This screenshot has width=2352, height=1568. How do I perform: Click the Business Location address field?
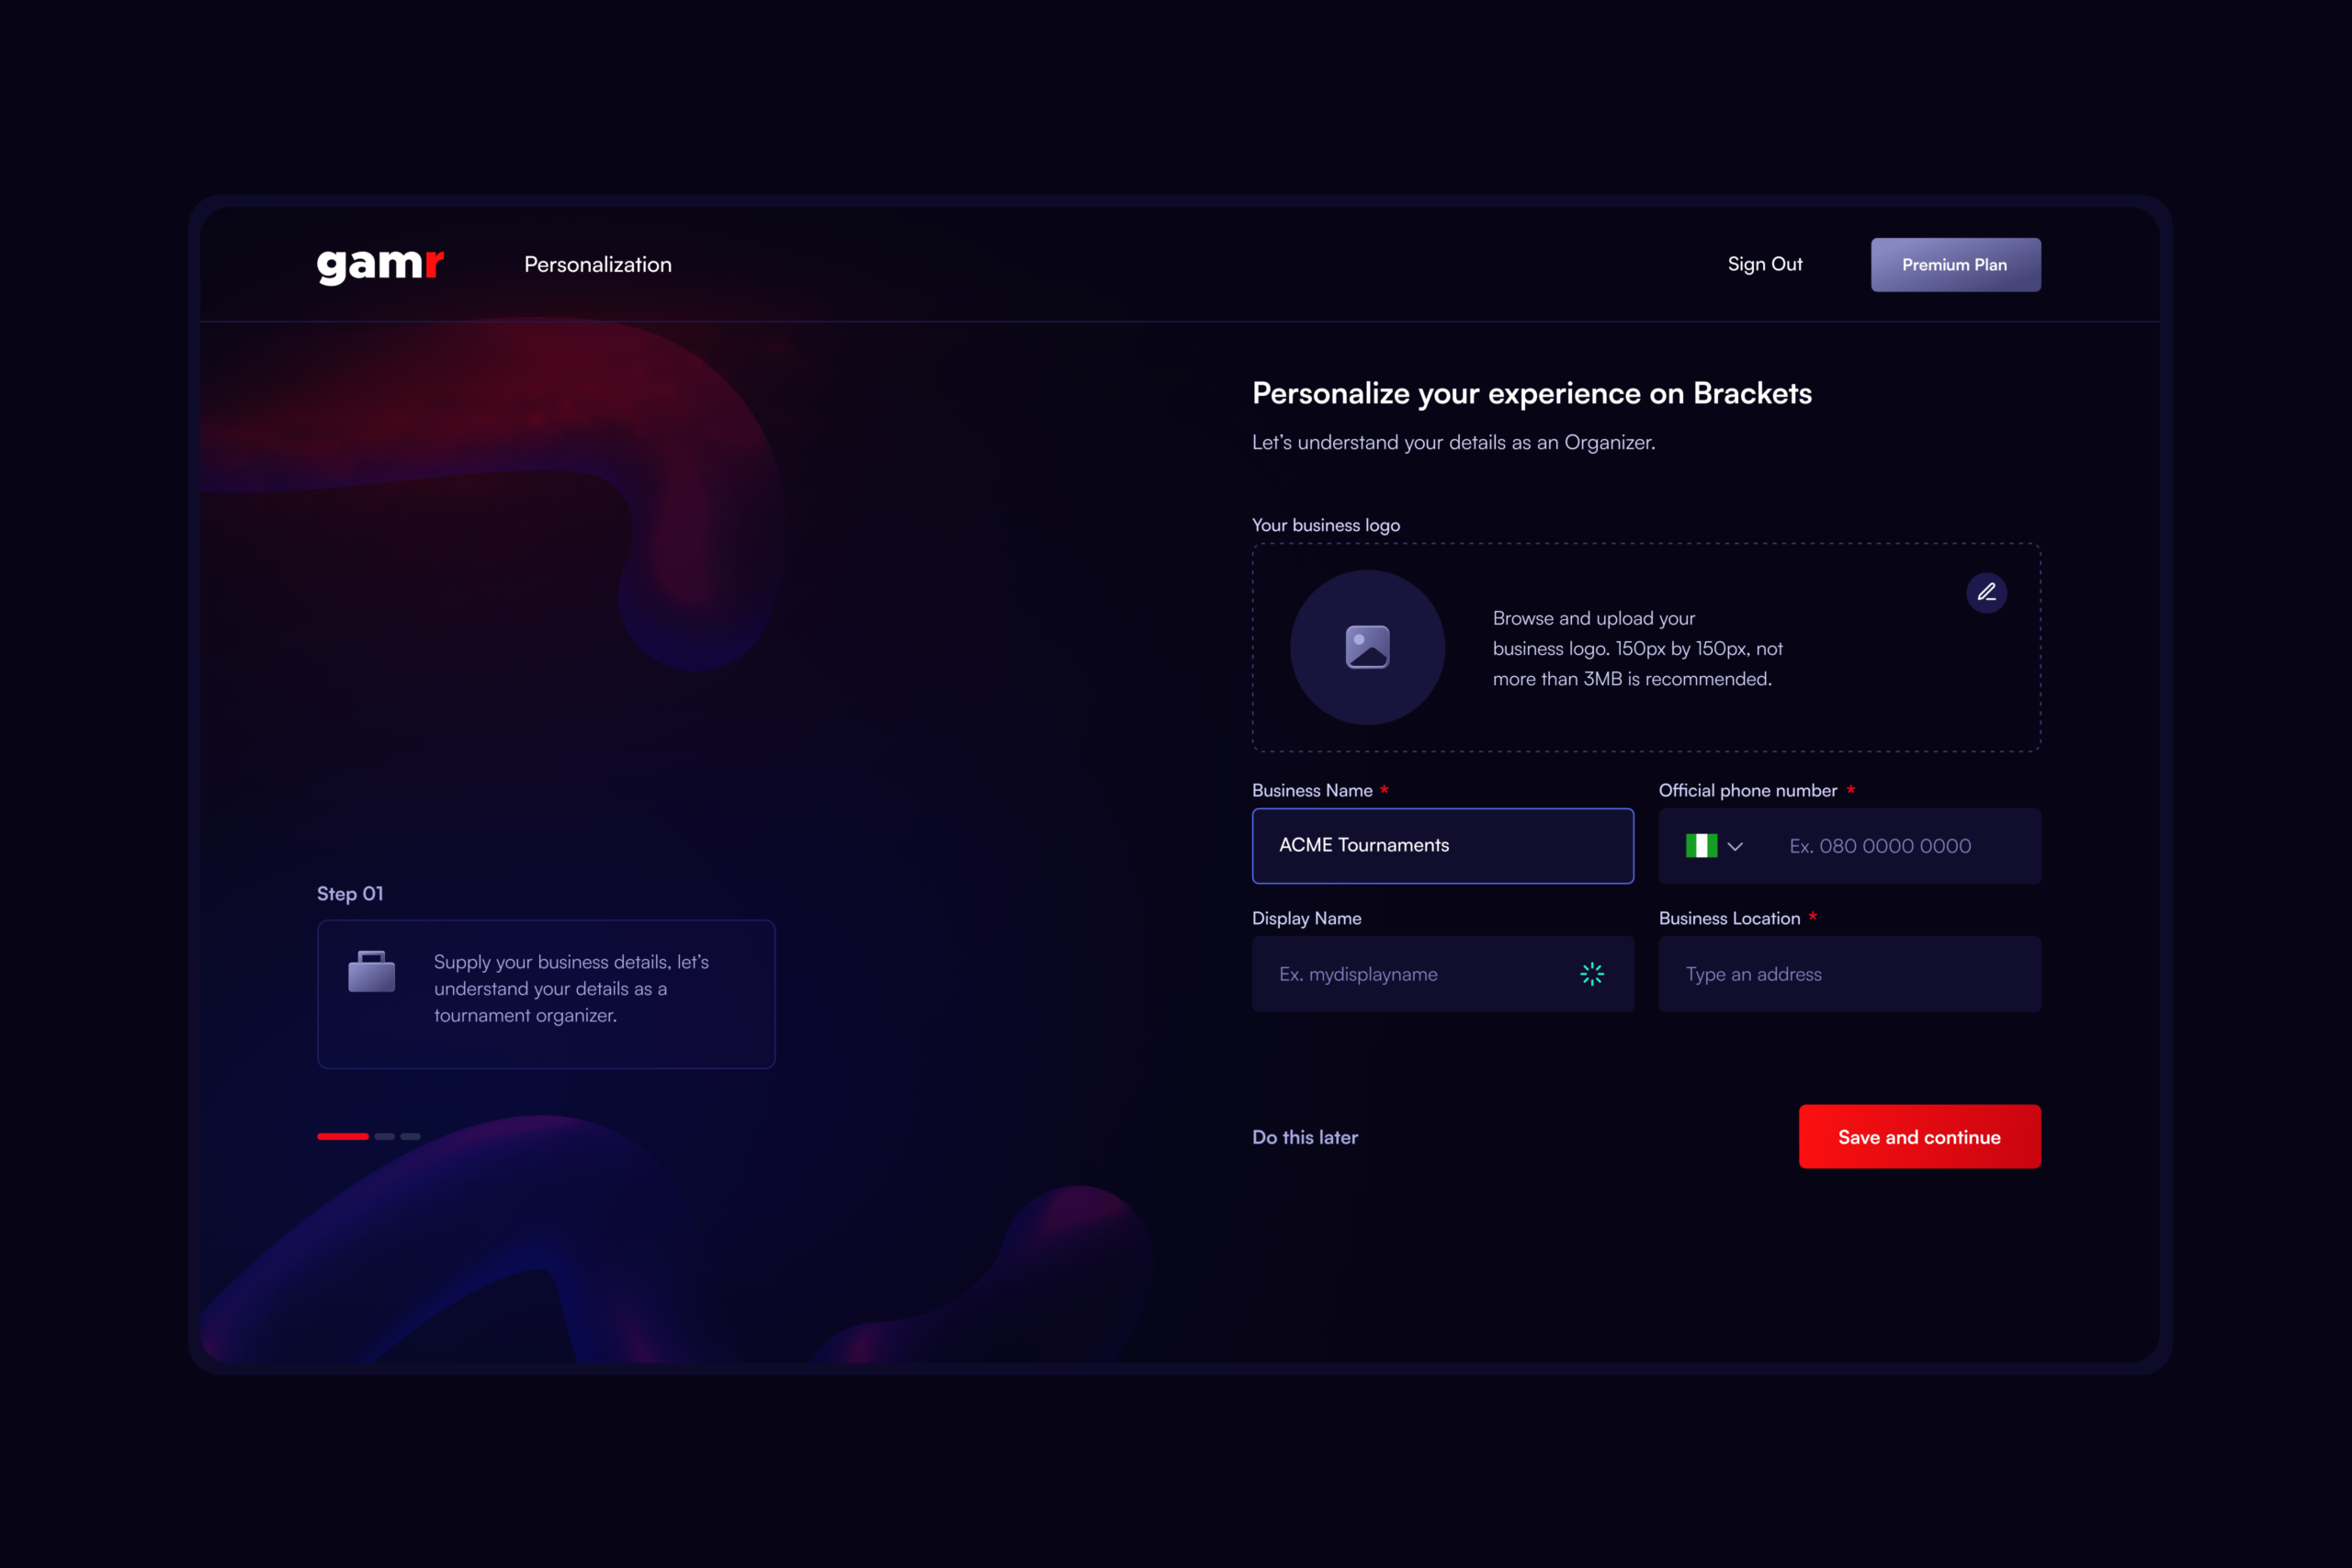coord(1849,974)
